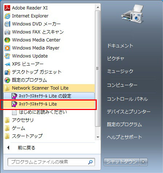Expand the アクセサリ folder
This screenshot has width=163, height=173.
click(49, 120)
